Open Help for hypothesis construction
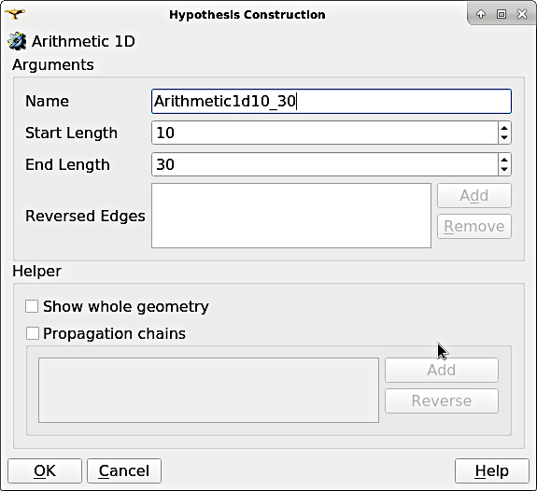Image resolution: width=537 pixels, height=491 pixels. coord(492,470)
